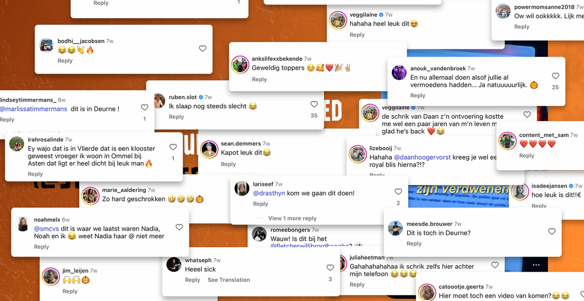The image size is (584, 301).
Task: Tap the heart on lindseytimmermans_ comment
Action: click(144, 107)
